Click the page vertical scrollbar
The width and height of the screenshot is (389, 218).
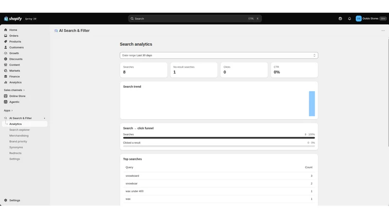[x=388, y=92]
